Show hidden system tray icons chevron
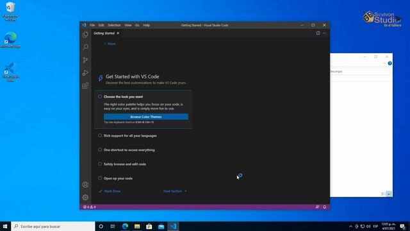The width and height of the screenshot is (410, 231). tap(350, 227)
